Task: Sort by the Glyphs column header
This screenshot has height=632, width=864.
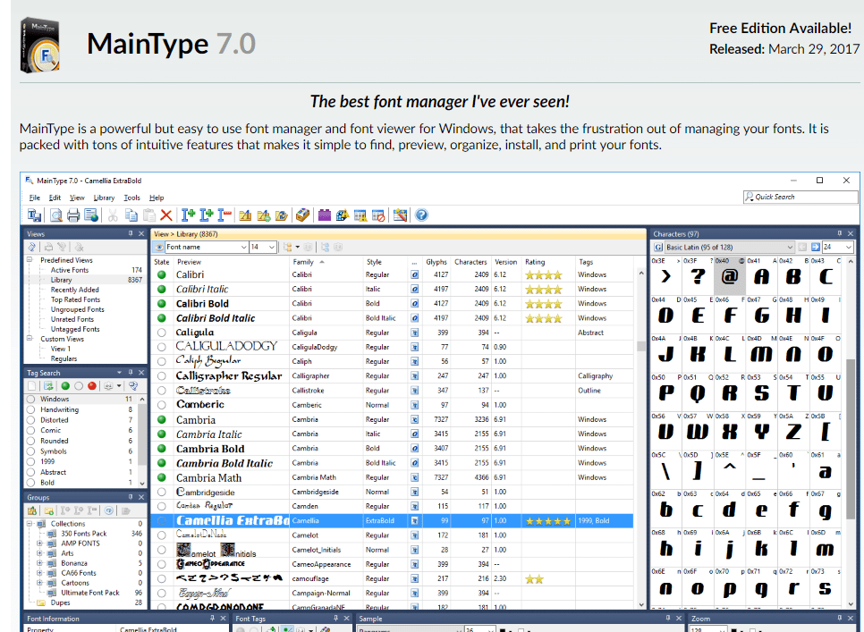Action: pos(436,262)
